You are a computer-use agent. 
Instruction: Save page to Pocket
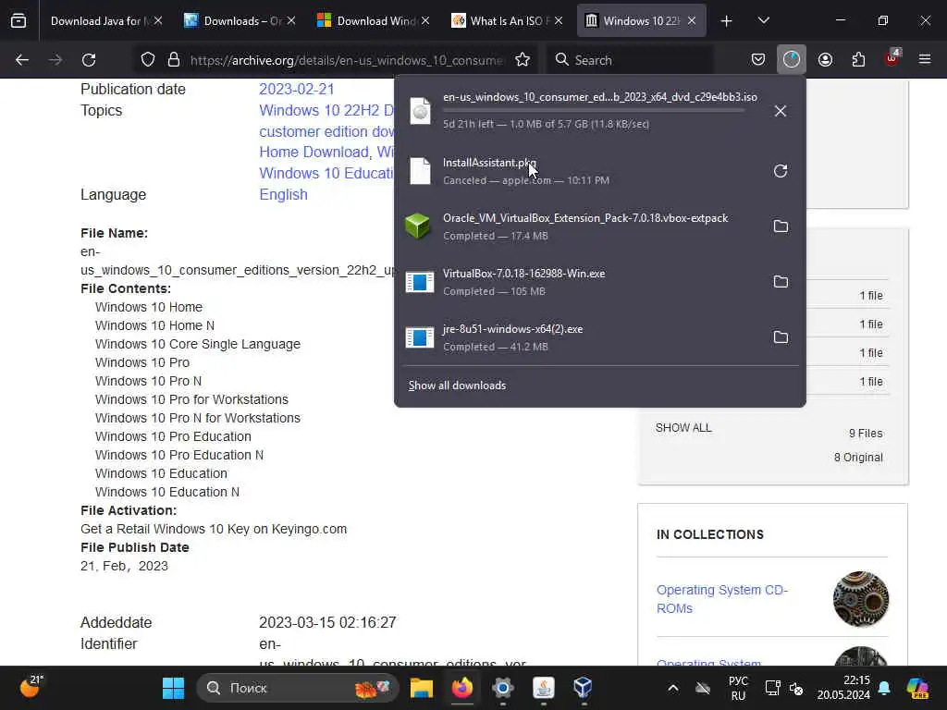click(758, 60)
